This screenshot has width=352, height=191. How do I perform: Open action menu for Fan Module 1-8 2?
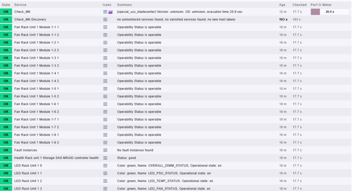tap(105, 143)
